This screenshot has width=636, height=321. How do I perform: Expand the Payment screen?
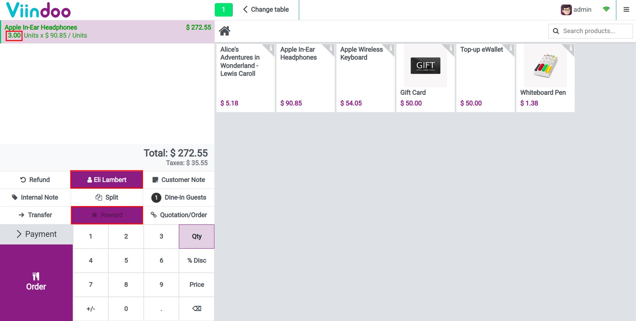(37, 234)
